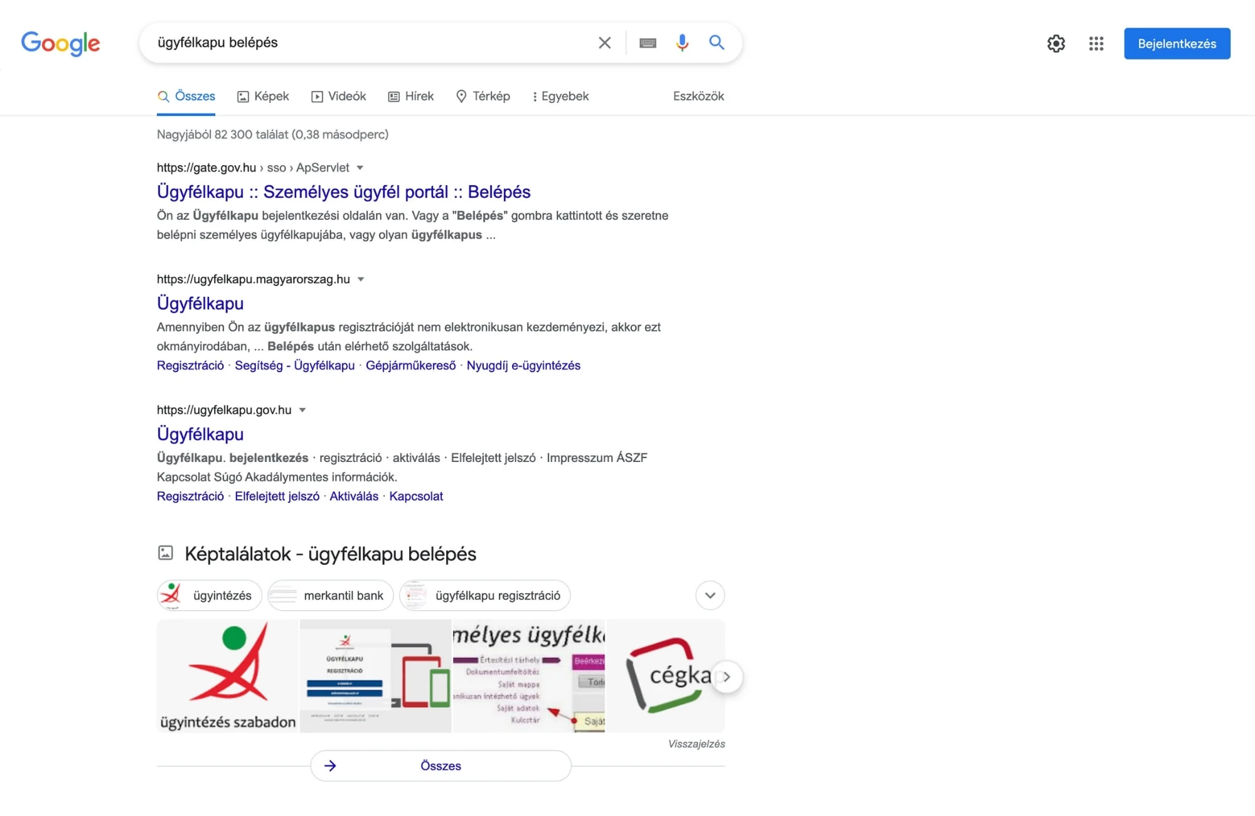
Task: Open settings gear icon
Action: pyautogui.click(x=1056, y=43)
